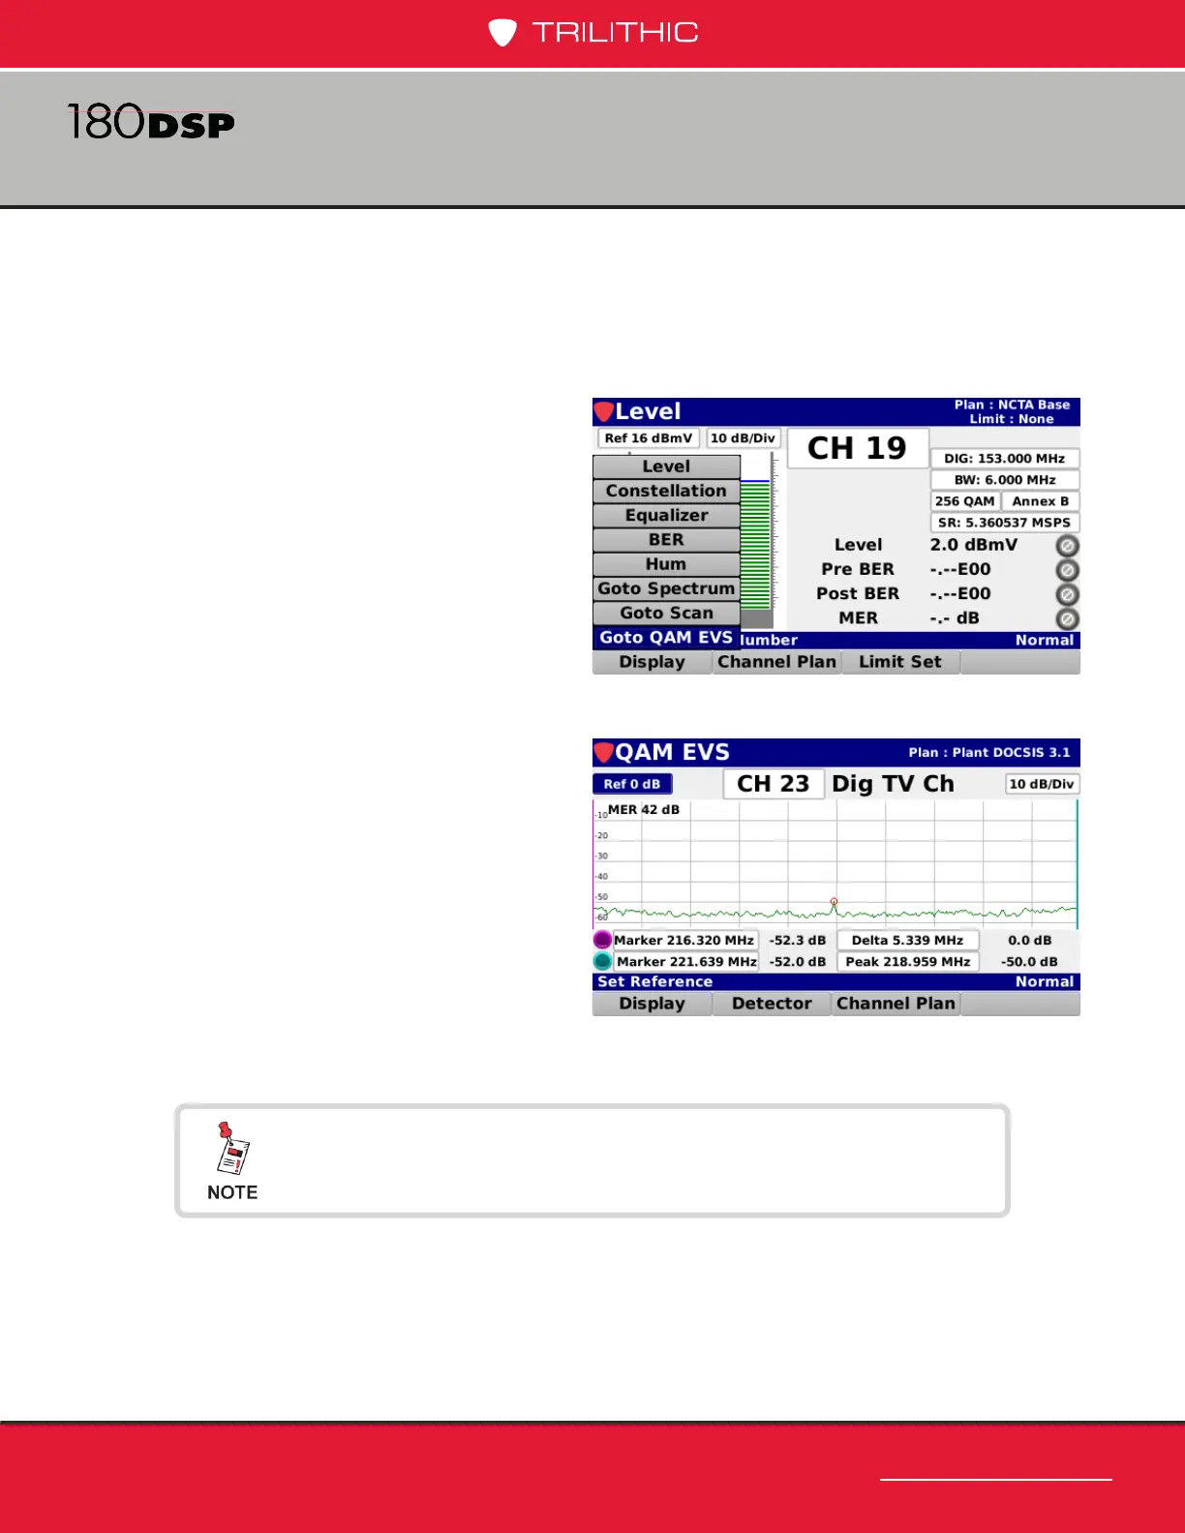
Task: Select Level from the mode menu
Action: click(666, 466)
